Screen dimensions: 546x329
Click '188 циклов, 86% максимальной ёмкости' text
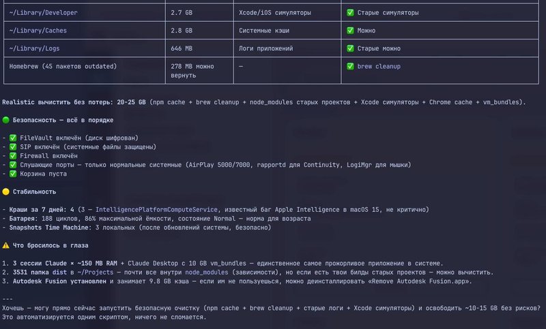[x=108, y=219]
